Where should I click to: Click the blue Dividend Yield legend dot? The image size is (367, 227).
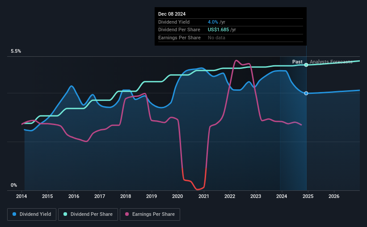coord(14,214)
